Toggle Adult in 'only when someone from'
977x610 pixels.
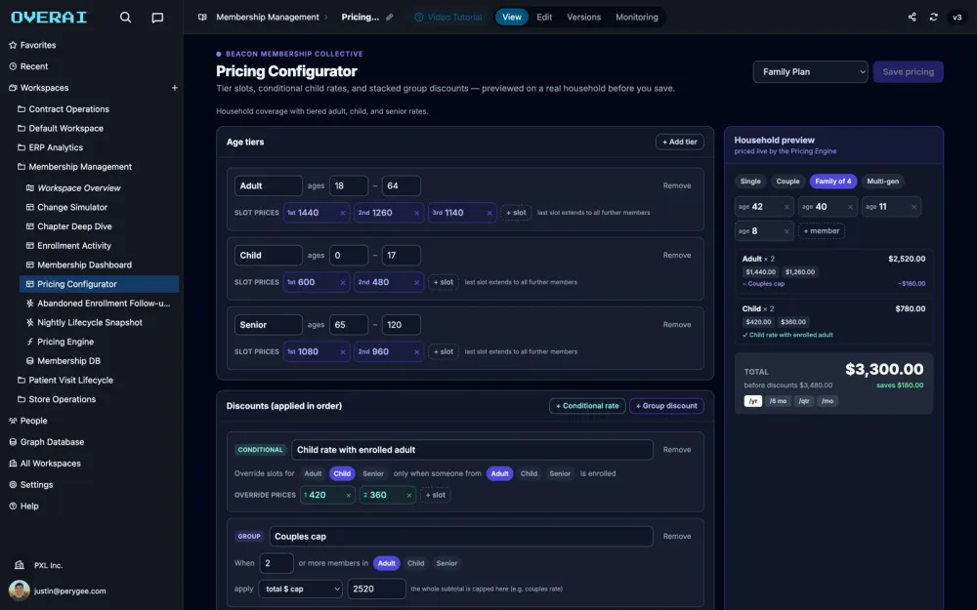[x=499, y=473]
